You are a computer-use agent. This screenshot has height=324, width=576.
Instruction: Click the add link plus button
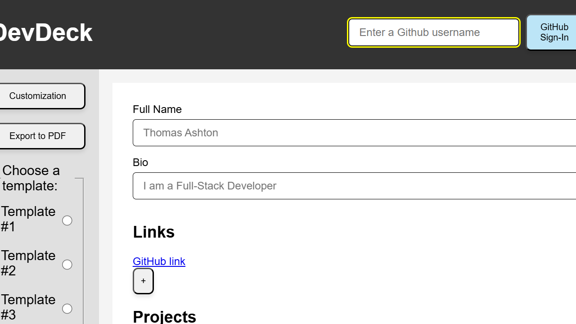pyautogui.click(x=143, y=281)
